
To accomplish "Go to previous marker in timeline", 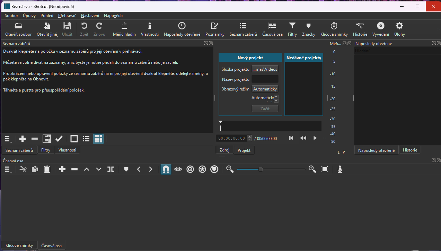I will [x=138, y=169].
